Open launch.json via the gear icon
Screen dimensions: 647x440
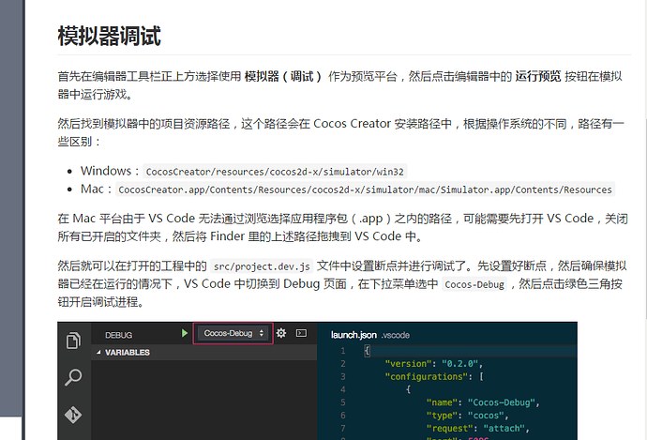coord(281,333)
